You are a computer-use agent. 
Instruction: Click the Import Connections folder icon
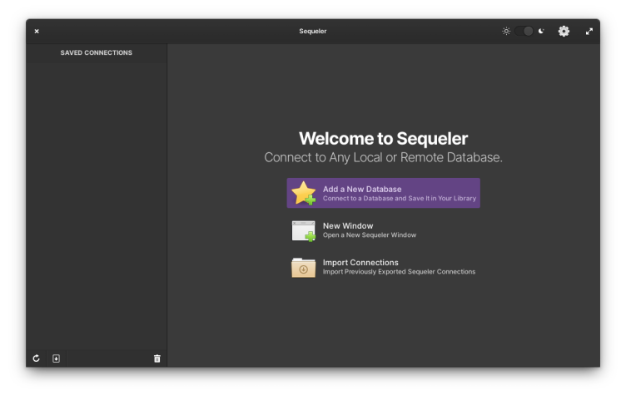tap(304, 267)
